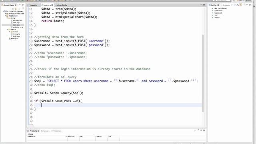Viewport: 256px width, 144px height.
Task: Activate the login.php editor tab
Action: [x=47, y=5]
